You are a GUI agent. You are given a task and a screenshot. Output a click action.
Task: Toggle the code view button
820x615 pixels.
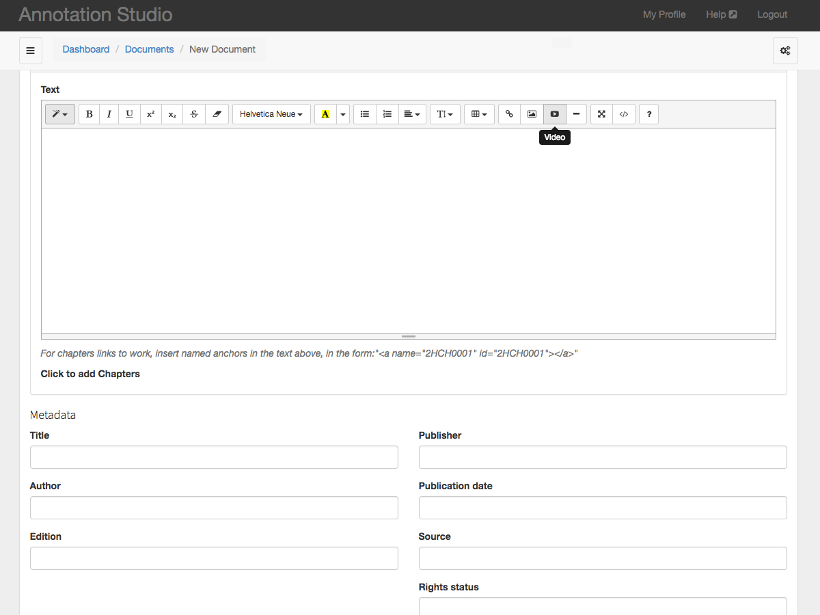624,114
